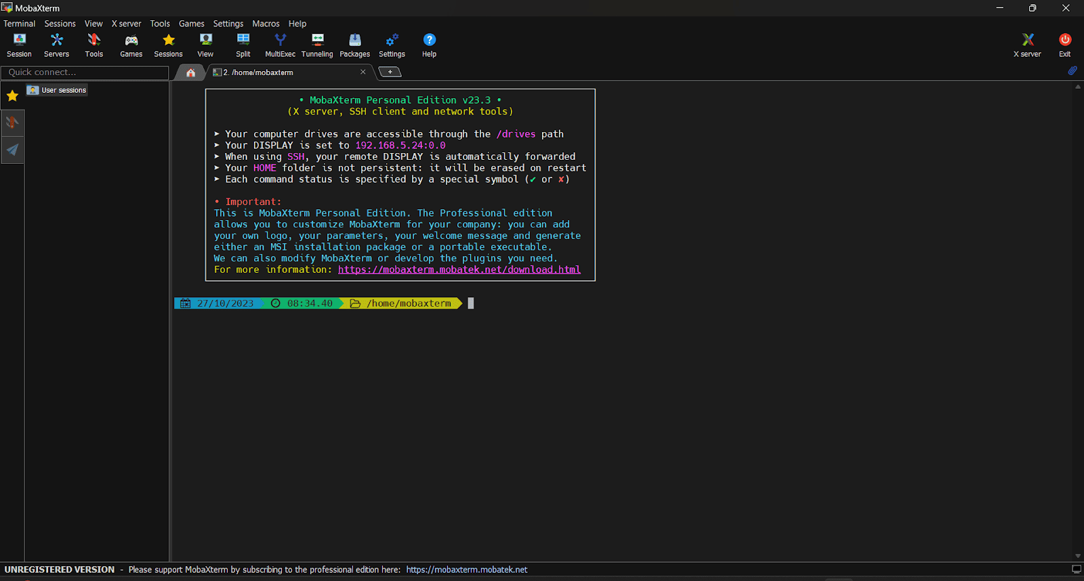Open the Sessions menu
Screen dimensions: 1084x581
(x=60, y=24)
